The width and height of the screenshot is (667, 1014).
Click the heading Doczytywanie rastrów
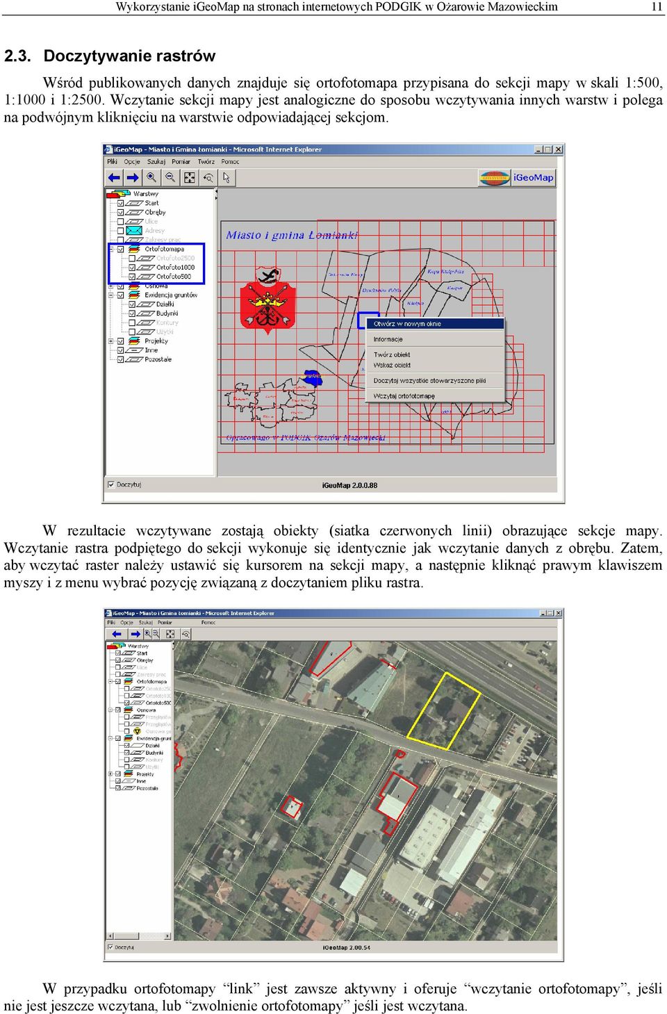coord(129,56)
